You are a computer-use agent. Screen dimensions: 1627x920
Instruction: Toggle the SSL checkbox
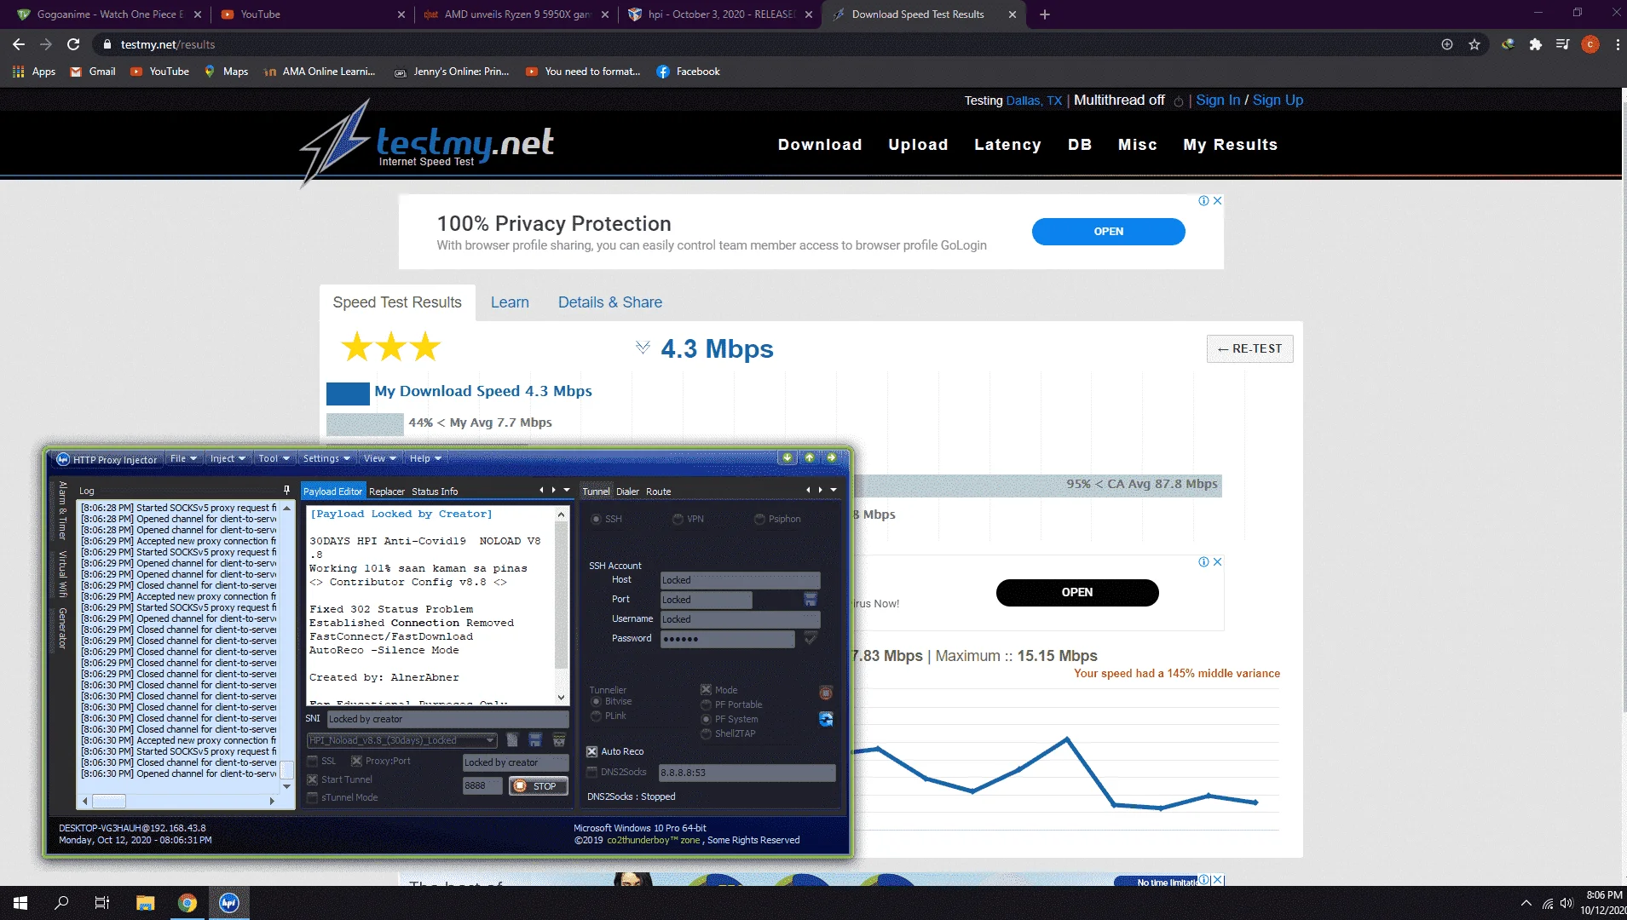coord(312,761)
